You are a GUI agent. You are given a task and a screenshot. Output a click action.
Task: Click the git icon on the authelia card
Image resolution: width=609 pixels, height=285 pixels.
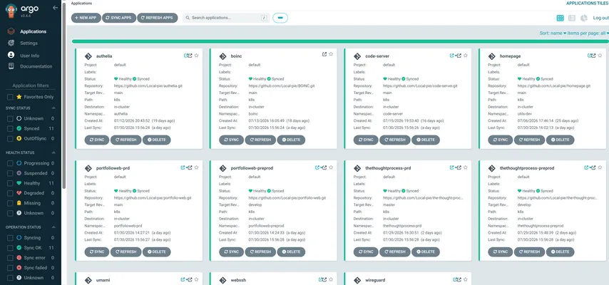pyautogui.click(x=88, y=56)
